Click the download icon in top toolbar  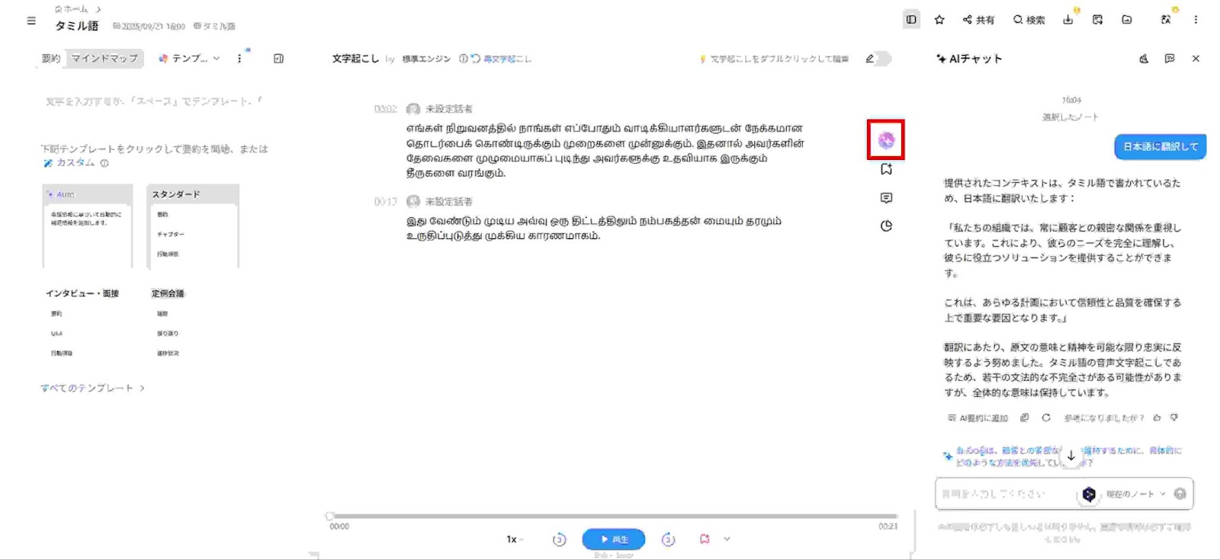(x=1067, y=20)
